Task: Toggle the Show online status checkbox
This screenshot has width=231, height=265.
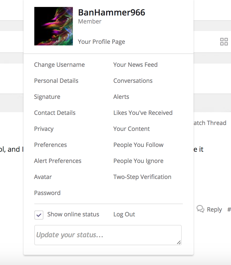Action: point(39,215)
